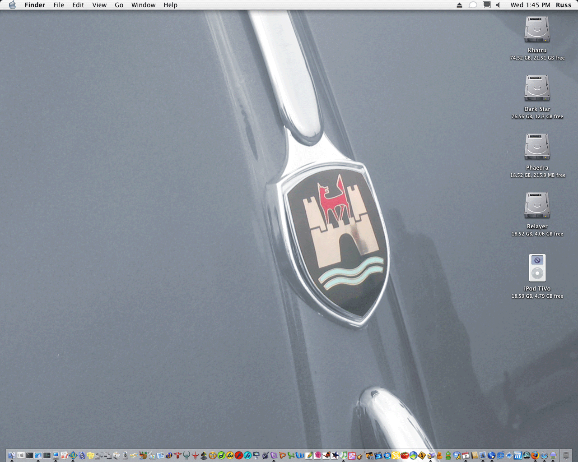This screenshot has height=462, width=578.
Task: Click the Relayer drive name label
Action: click(537, 226)
